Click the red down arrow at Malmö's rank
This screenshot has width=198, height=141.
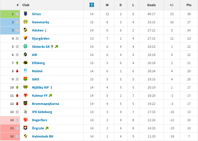[x=17, y=71]
